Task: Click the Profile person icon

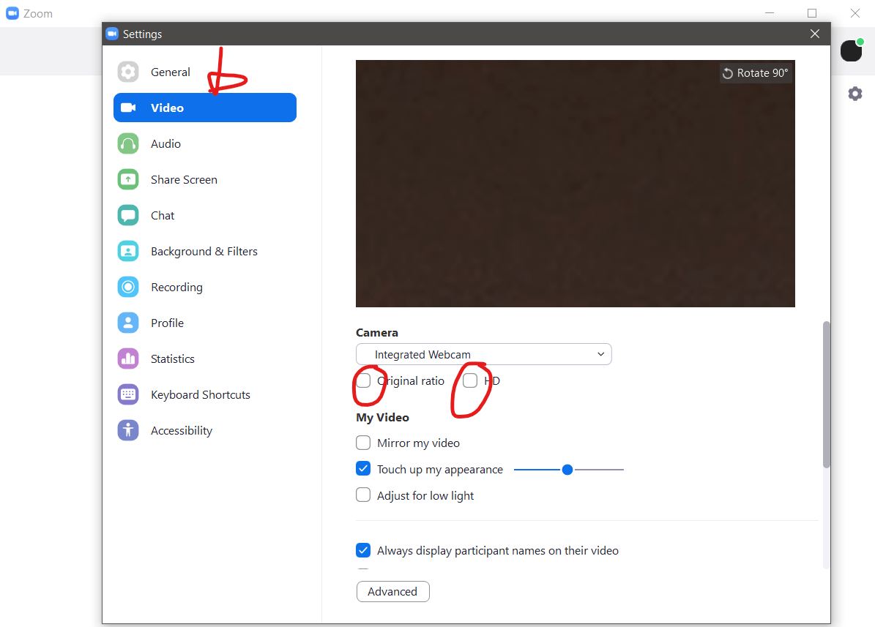Action: point(128,323)
